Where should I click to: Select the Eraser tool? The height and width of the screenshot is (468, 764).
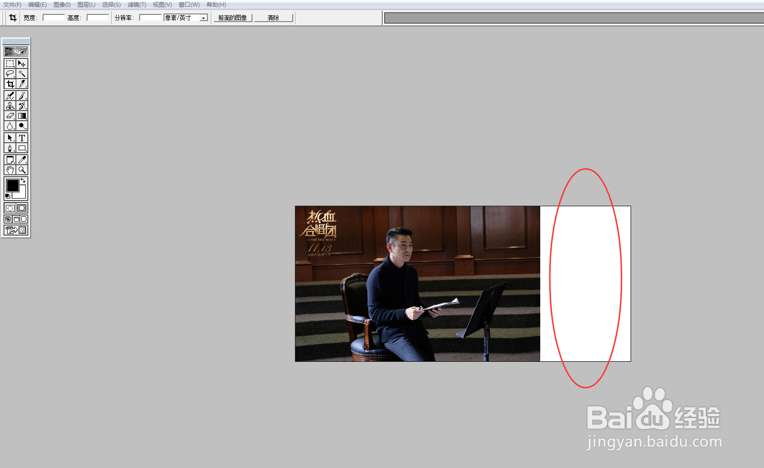pos(10,116)
